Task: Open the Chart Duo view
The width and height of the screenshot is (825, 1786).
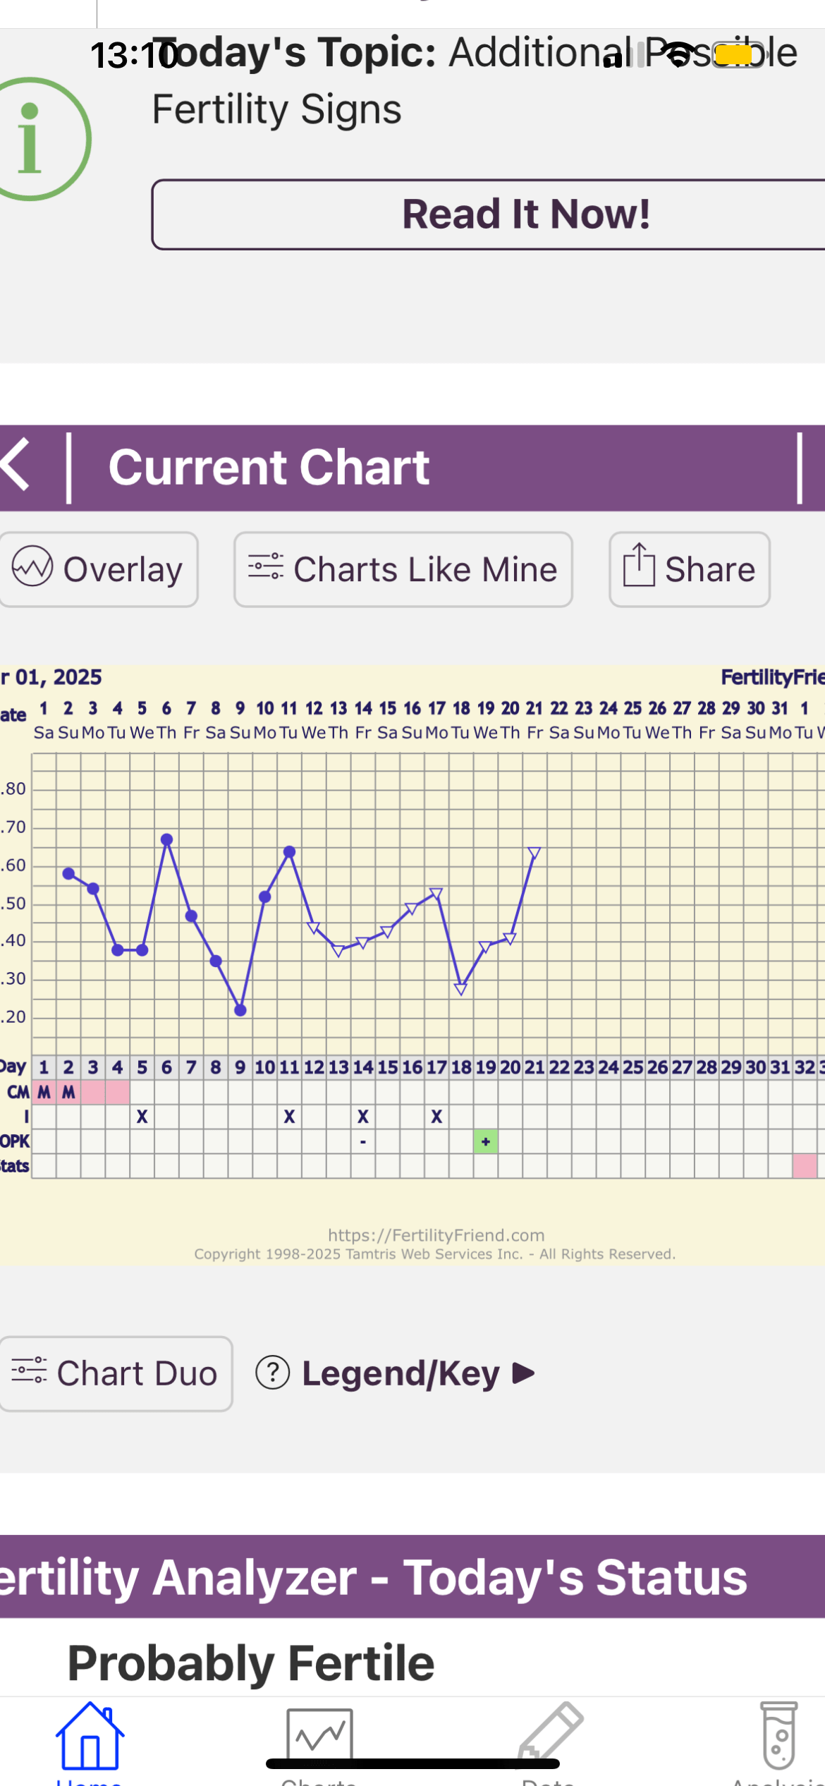Action: (x=116, y=1373)
